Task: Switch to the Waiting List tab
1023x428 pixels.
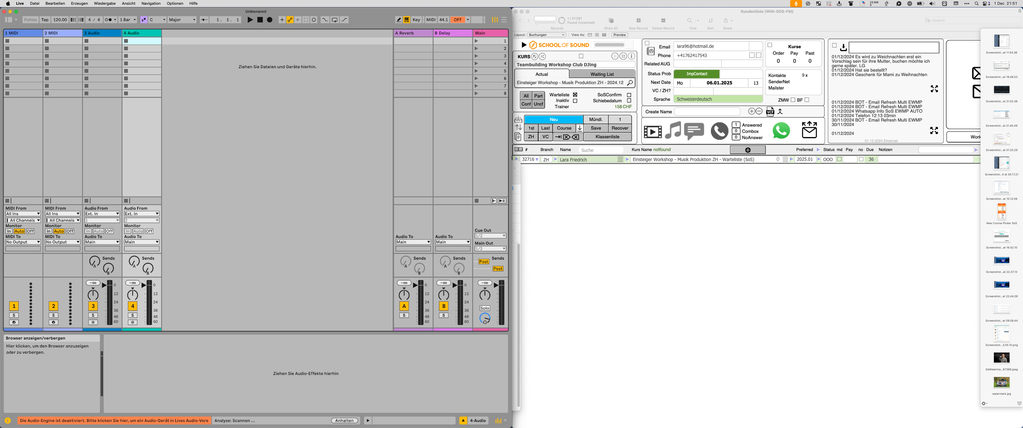Action: tap(602, 74)
